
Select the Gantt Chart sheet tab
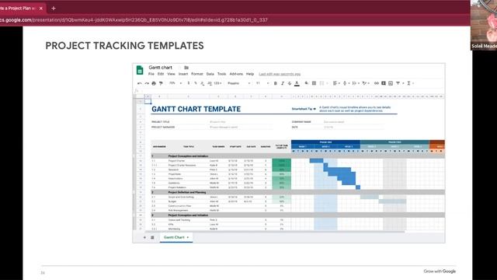[176, 237]
